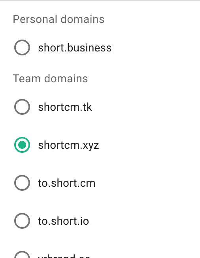
Task: Click the to.short.cm label text
Action: [x=67, y=183]
